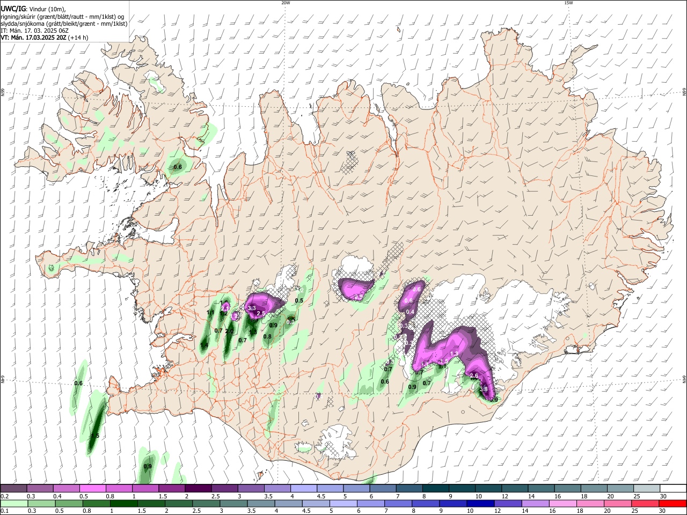This screenshot has width=687, height=515.
Task: Click the slydda/snjókoma legend description line
Action: click(x=64, y=24)
